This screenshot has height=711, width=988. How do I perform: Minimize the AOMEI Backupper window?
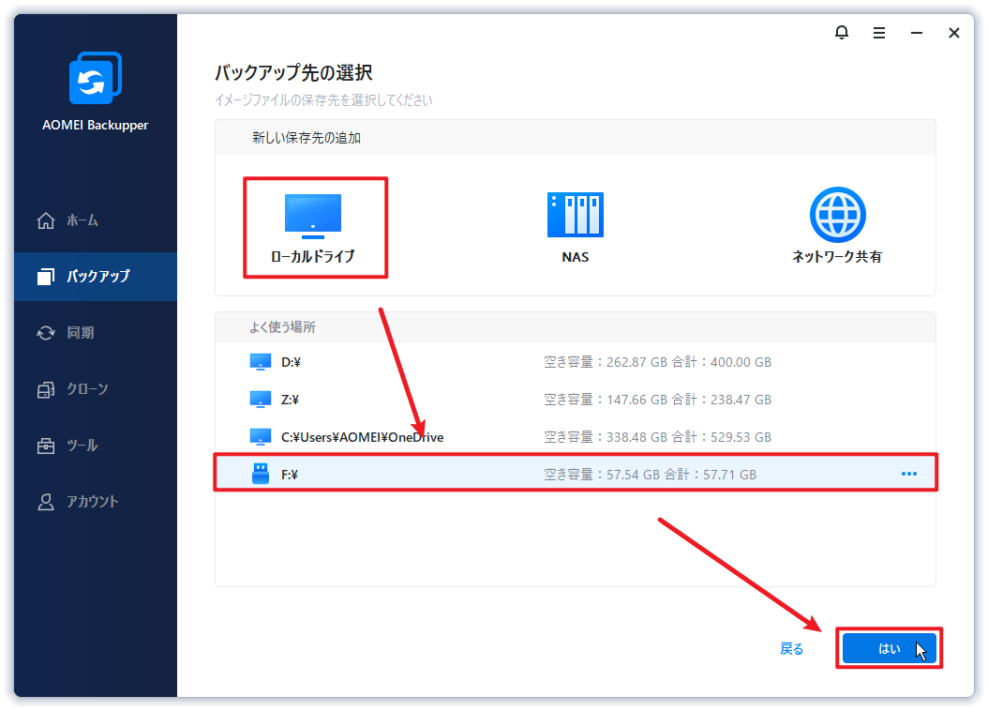coord(917,33)
